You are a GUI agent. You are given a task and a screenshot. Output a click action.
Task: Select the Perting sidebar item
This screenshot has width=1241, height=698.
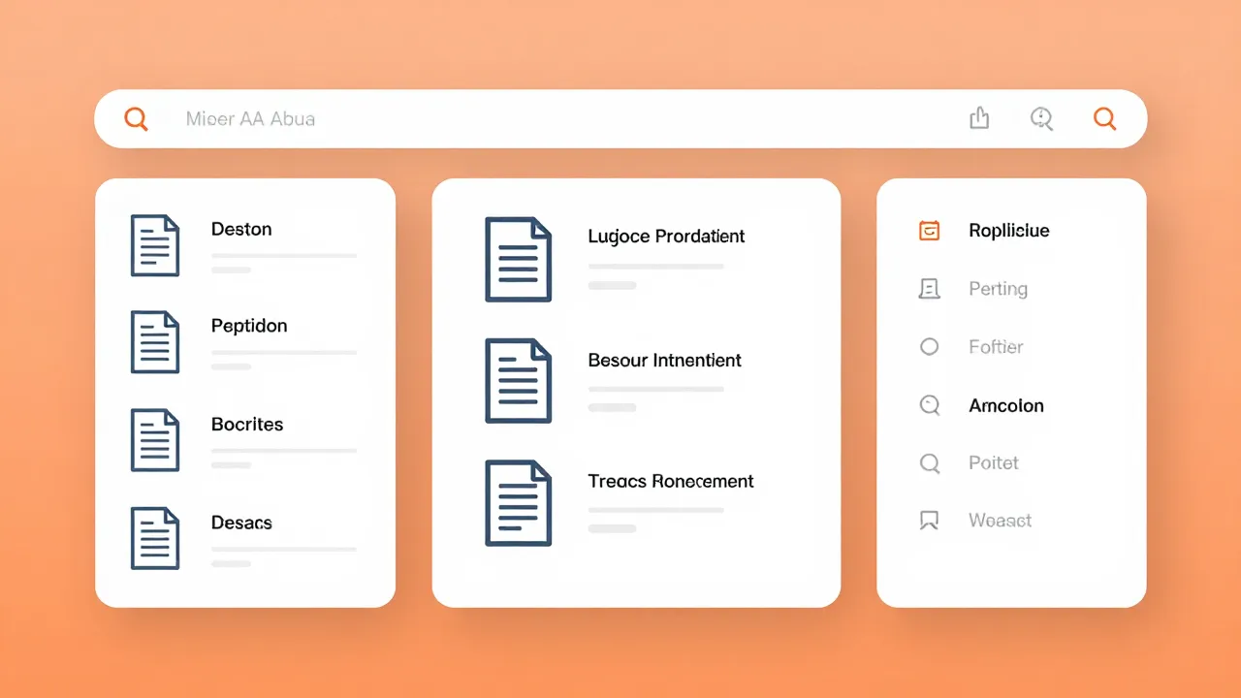[x=998, y=289]
